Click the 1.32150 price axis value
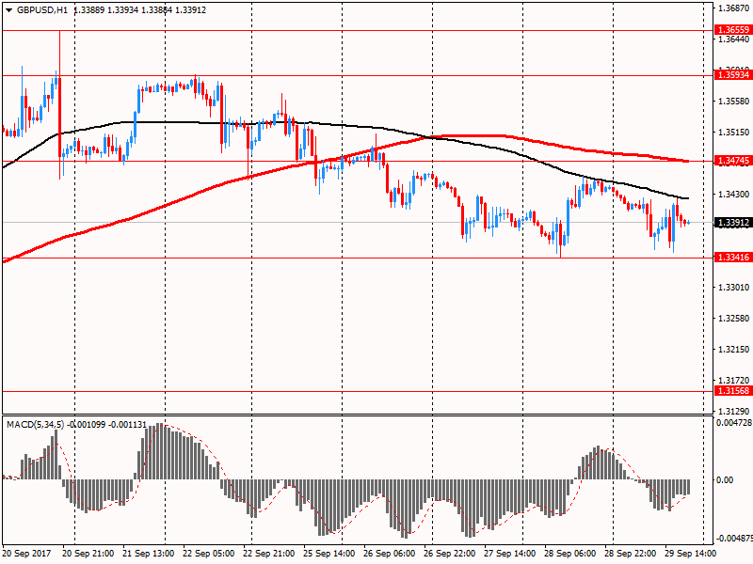 point(734,349)
